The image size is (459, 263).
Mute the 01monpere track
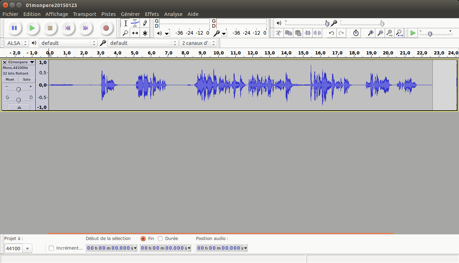(x=10, y=80)
